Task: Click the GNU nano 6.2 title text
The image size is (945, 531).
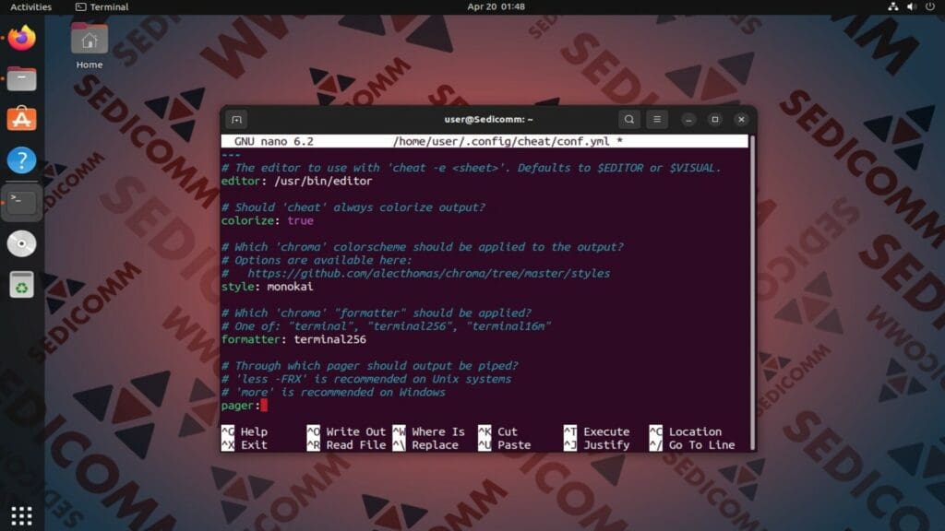Action: [273, 141]
